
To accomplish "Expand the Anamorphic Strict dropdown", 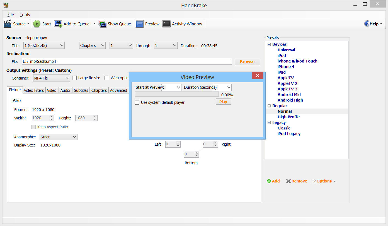I will [x=58, y=137].
